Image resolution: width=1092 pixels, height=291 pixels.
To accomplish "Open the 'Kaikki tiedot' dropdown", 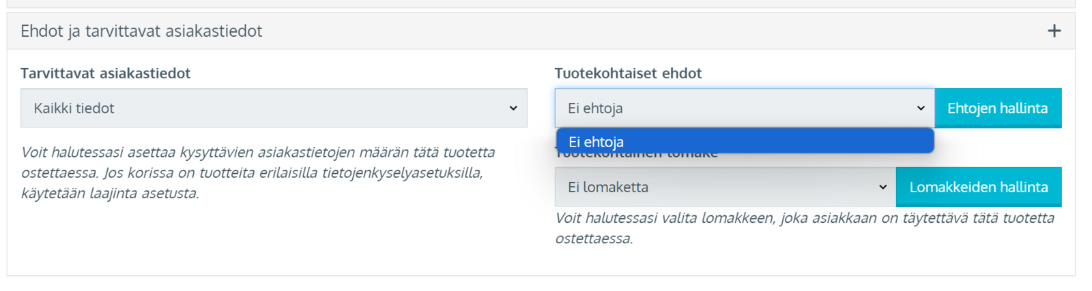I will pos(274,108).
